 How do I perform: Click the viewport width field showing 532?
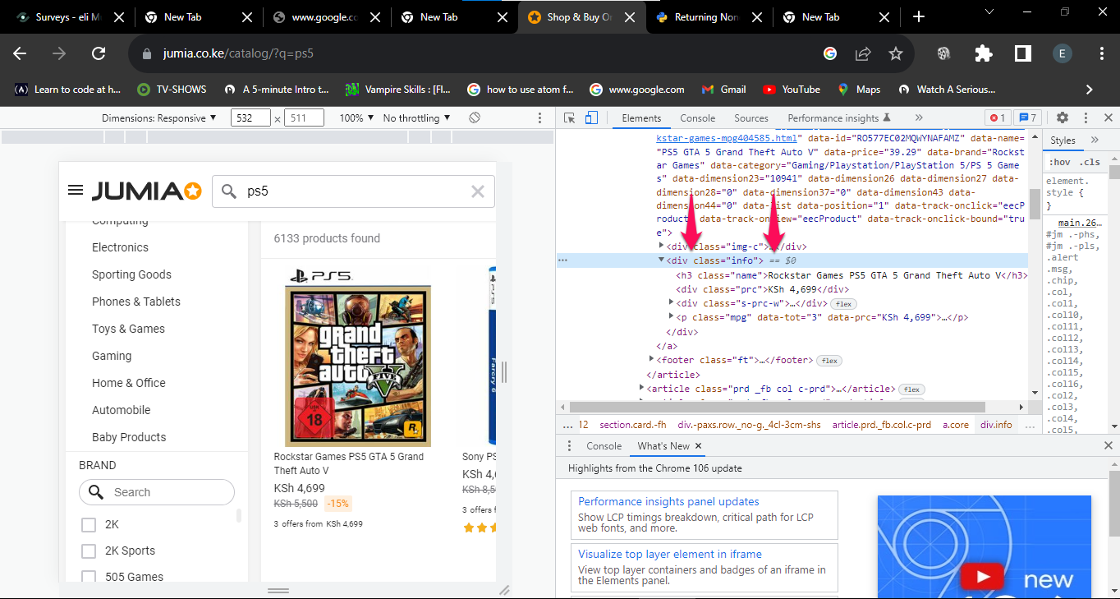tap(250, 117)
